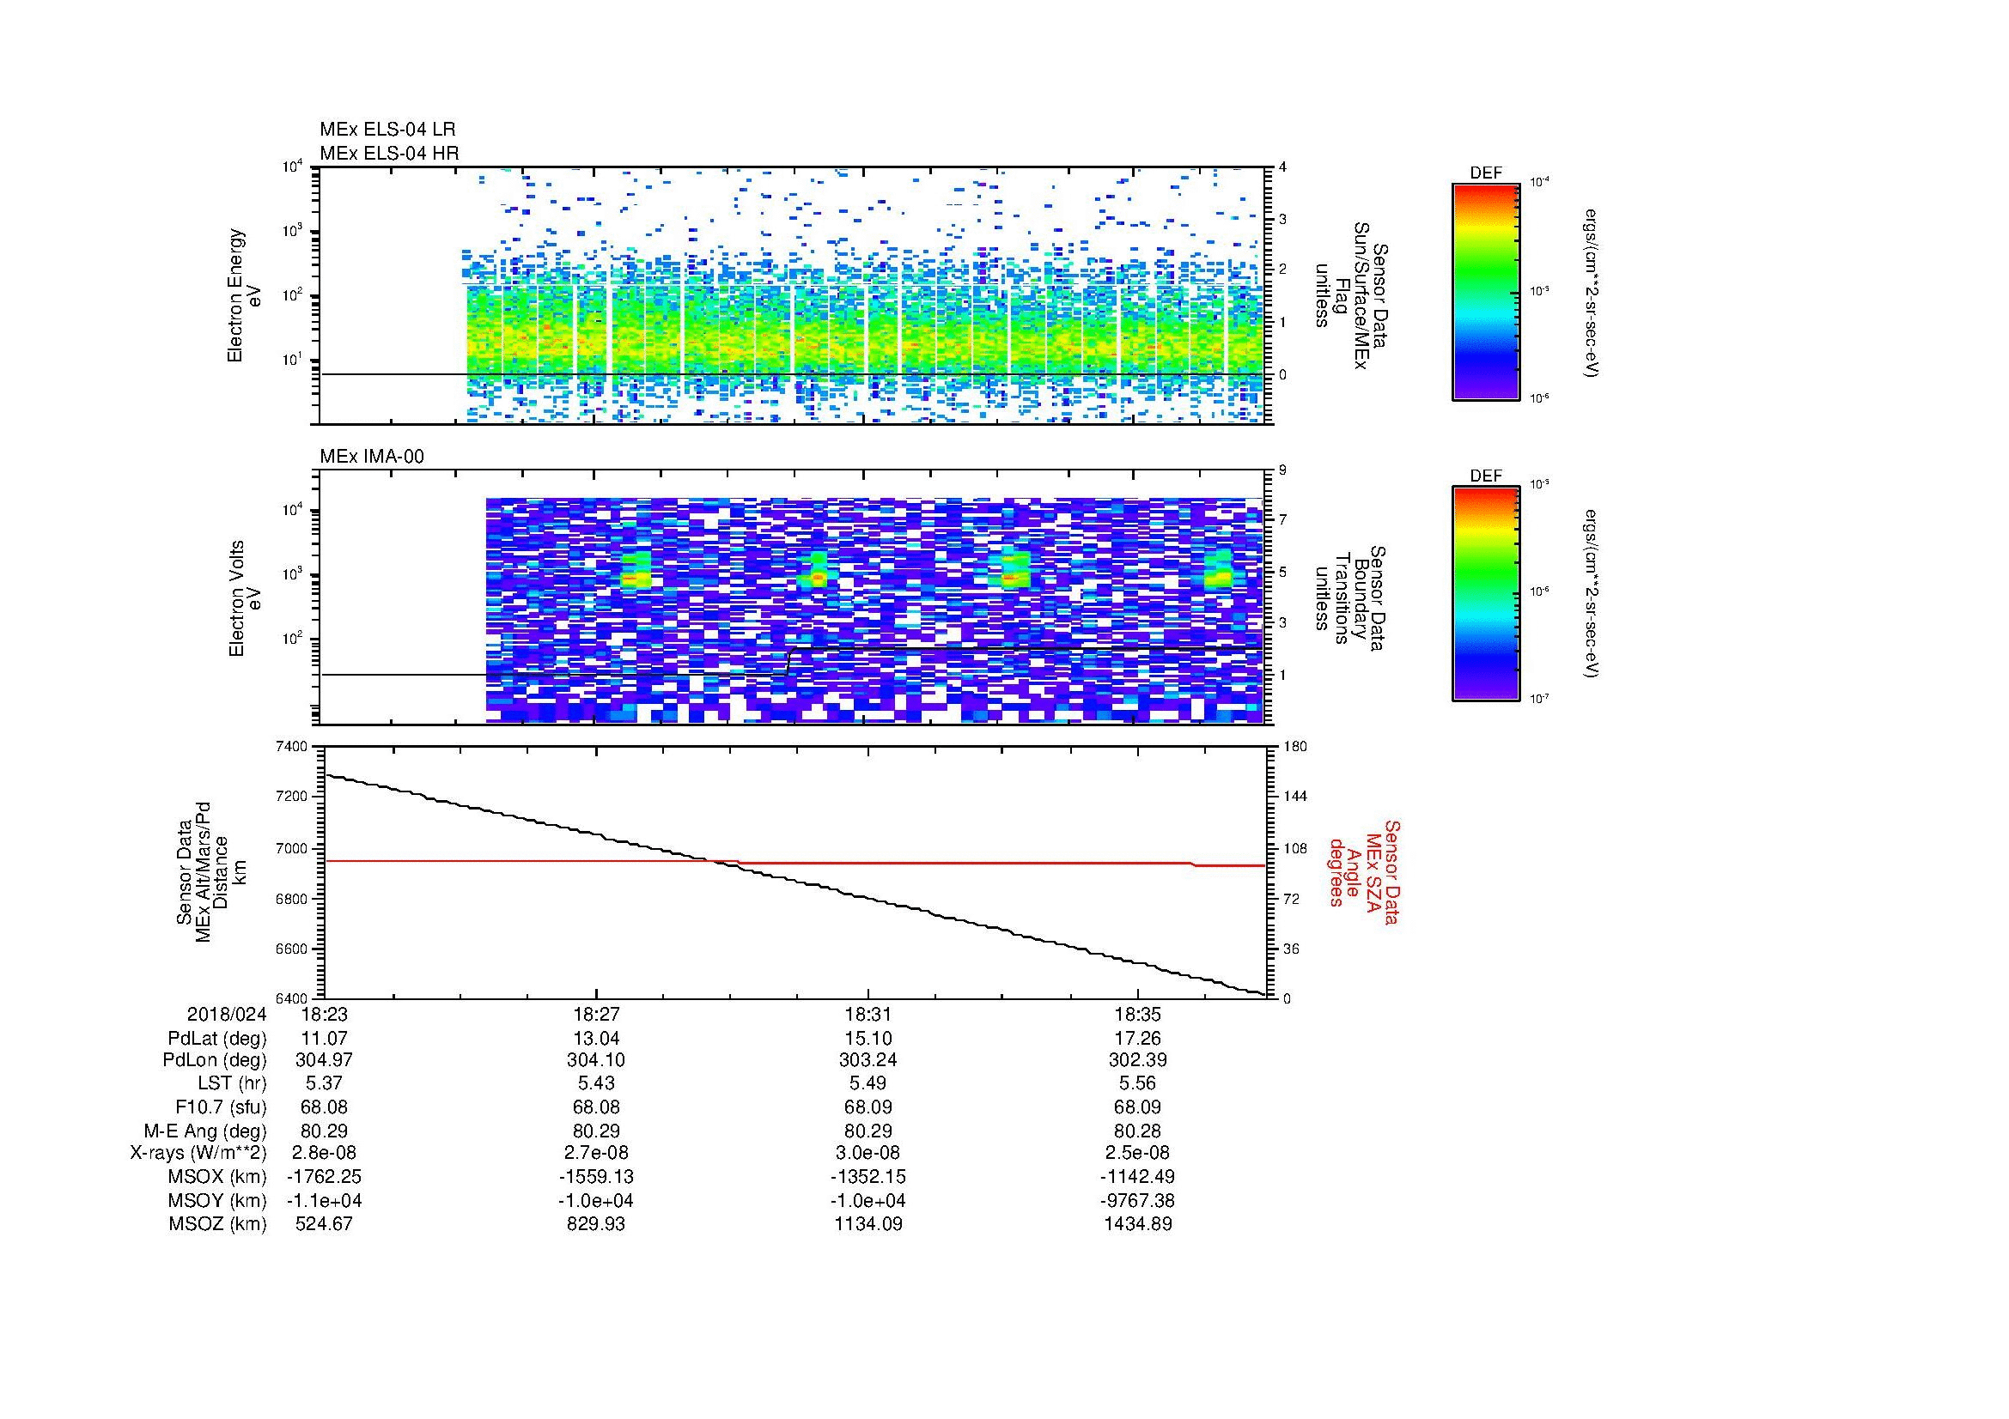The height and width of the screenshot is (1419, 2009).
Task: Click the PdLon value 304.10
Action: click(x=596, y=1061)
